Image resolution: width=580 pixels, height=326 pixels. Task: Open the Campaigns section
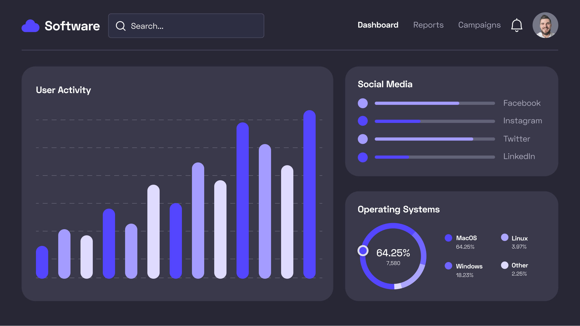[479, 25]
